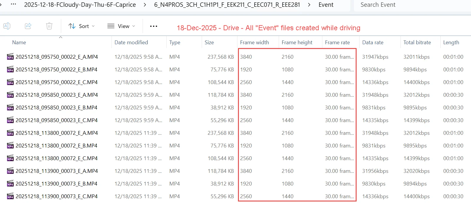Image resolution: width=471 pixels, height=205 pixels.
Task: Click size 237,568 KB in 095750 E_A row
Action: pyautogui.click(x=221, y=57)
